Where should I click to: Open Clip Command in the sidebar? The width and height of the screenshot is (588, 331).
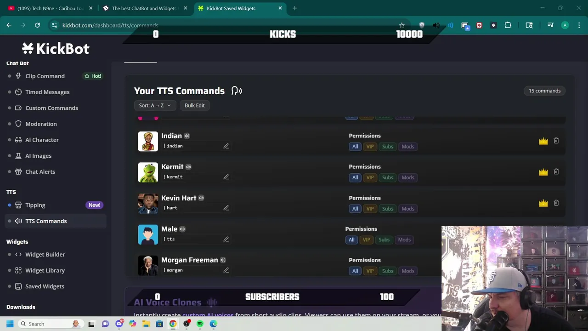(45, 76)
